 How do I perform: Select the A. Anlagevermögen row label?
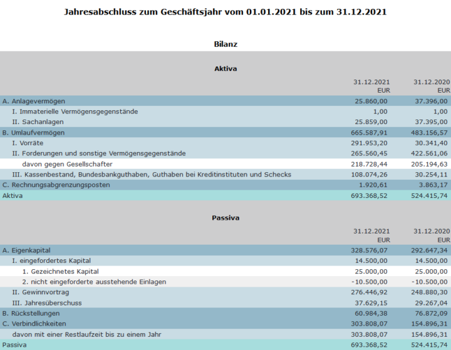[x=34, y=101]
